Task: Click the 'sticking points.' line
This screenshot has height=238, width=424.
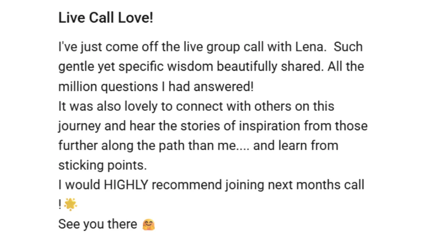Action: [102, 165]
